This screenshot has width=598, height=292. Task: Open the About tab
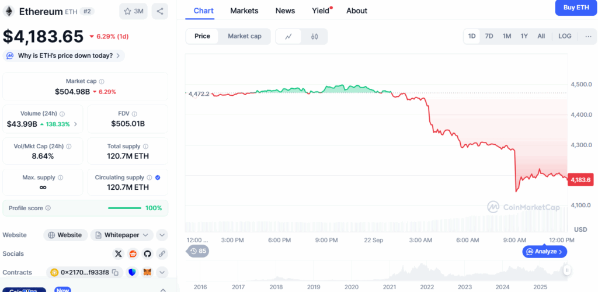[x=357, y=11]
